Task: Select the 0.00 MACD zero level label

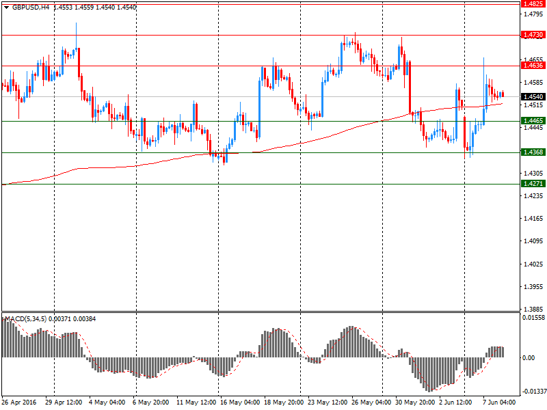Action: click(x=529, y=357)
